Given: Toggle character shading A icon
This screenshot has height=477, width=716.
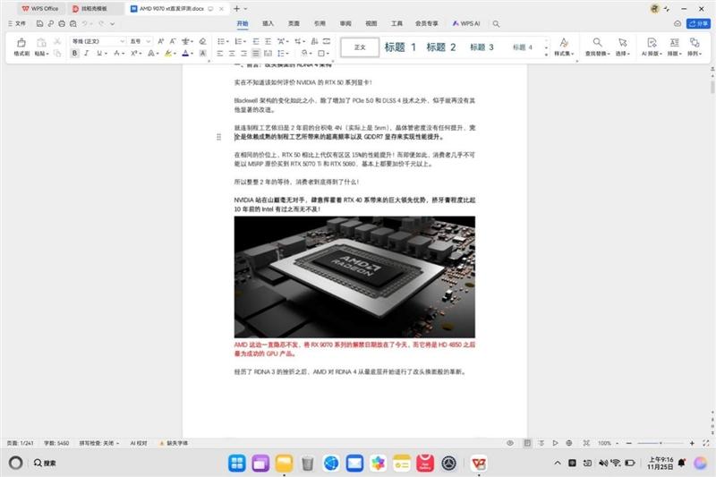Looking at the screenshot, I should pyautogui.click(x=203, y=53).
